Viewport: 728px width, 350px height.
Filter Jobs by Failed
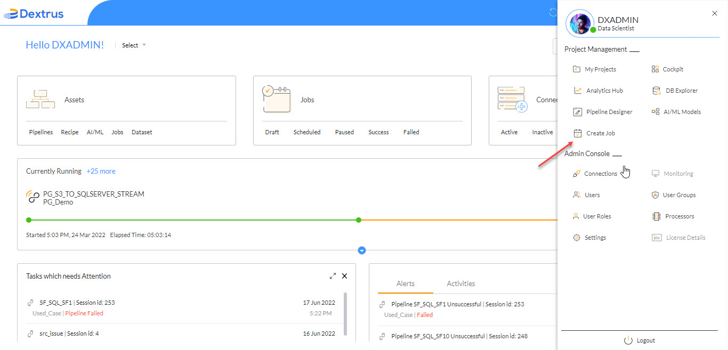pyautogui.click(x=411, y=132)
